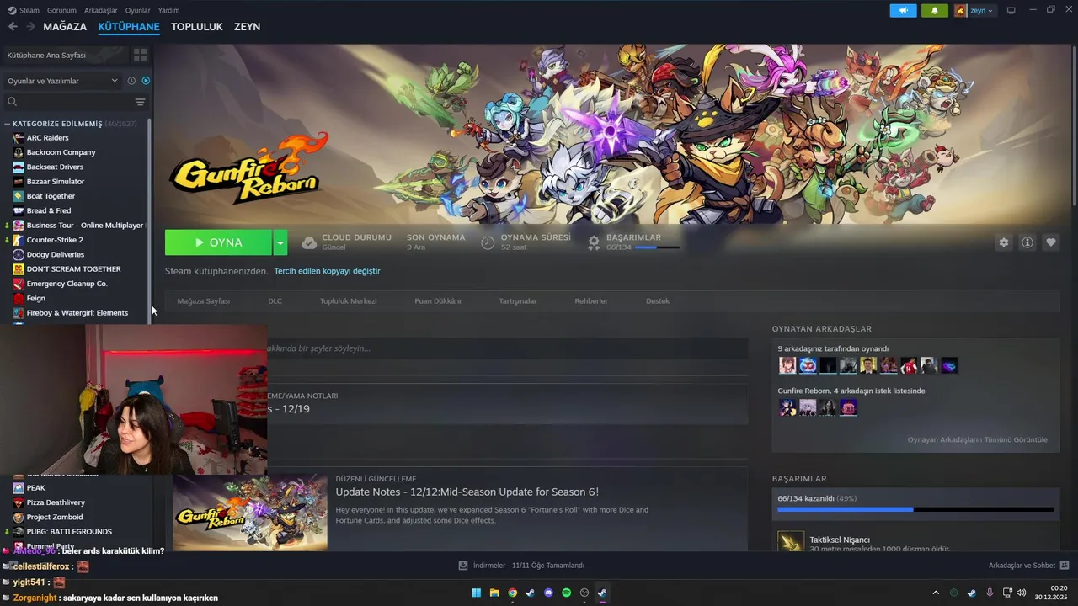Open the MAĞAZA tab
This screenshot has width=1078, height=606.
(x=65, y=27)
